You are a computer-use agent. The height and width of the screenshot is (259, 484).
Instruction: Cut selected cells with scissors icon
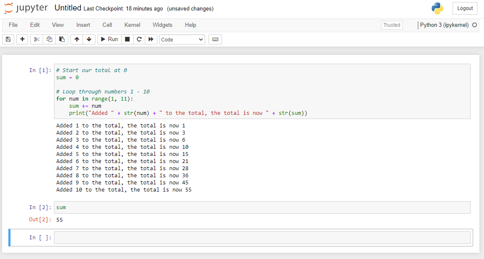coord(37,39)
